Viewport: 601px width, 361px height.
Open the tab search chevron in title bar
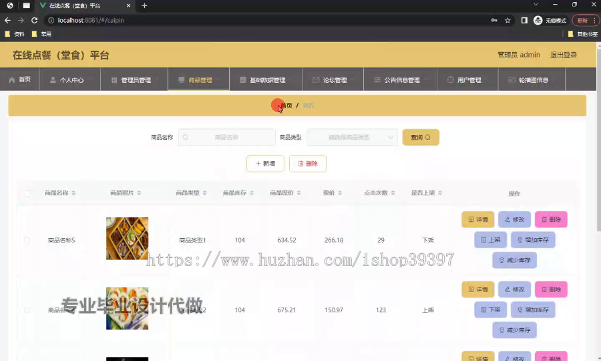point(536,5)
